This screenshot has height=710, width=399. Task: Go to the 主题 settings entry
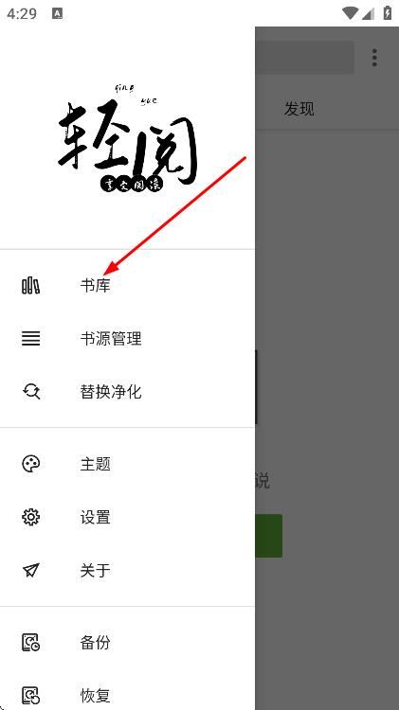pyautogui.click(x=127, y=464)
